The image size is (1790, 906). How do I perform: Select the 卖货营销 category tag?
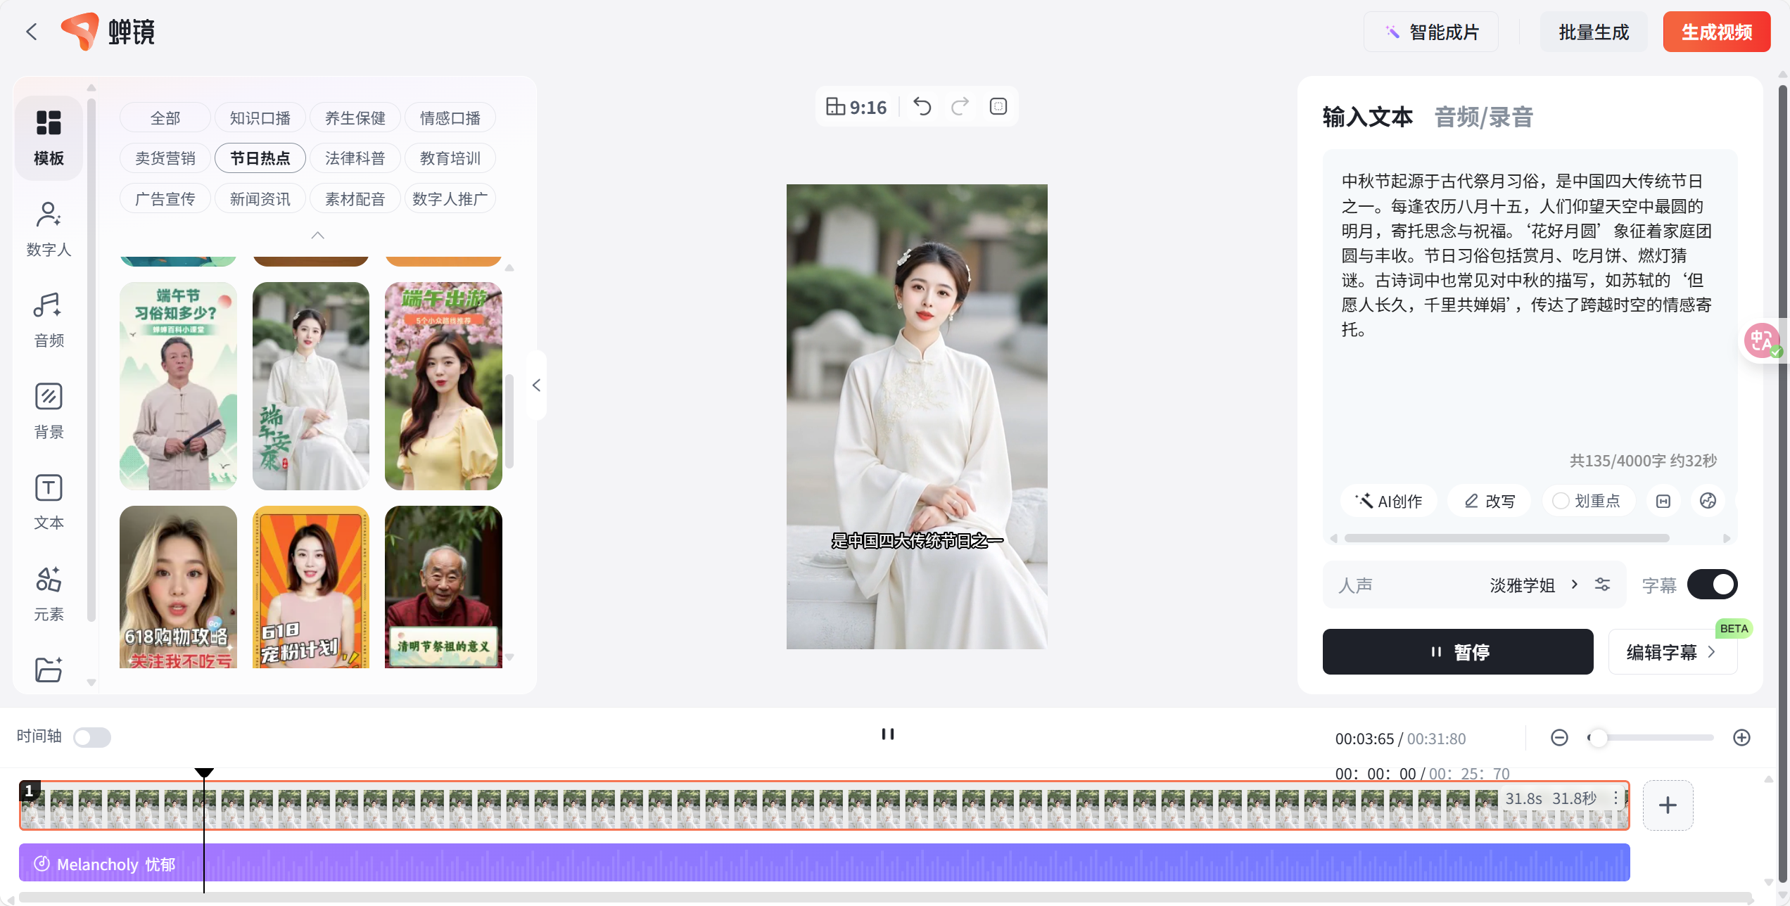(x=165, y=158)
